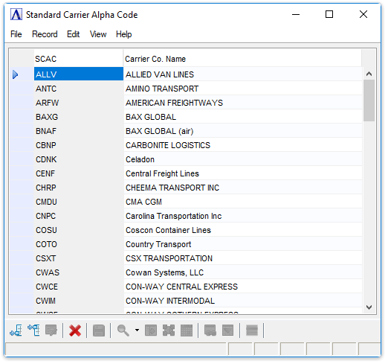Select the ARFW SCAC cell
The height and width of the screenshot is (364, 388).
point(79,103)
